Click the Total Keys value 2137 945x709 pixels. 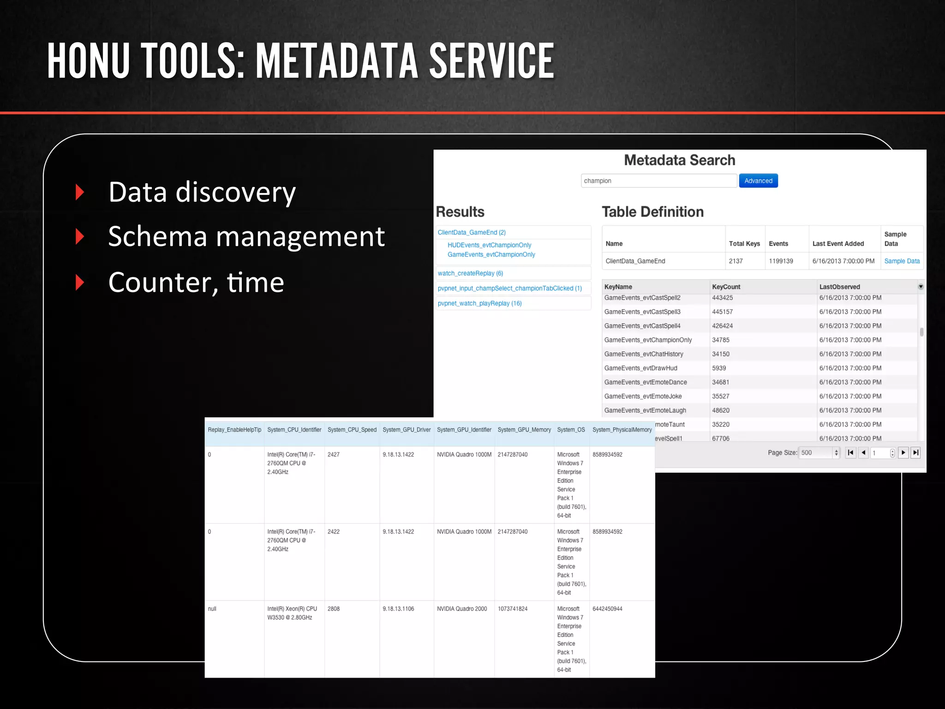[736, 261]
